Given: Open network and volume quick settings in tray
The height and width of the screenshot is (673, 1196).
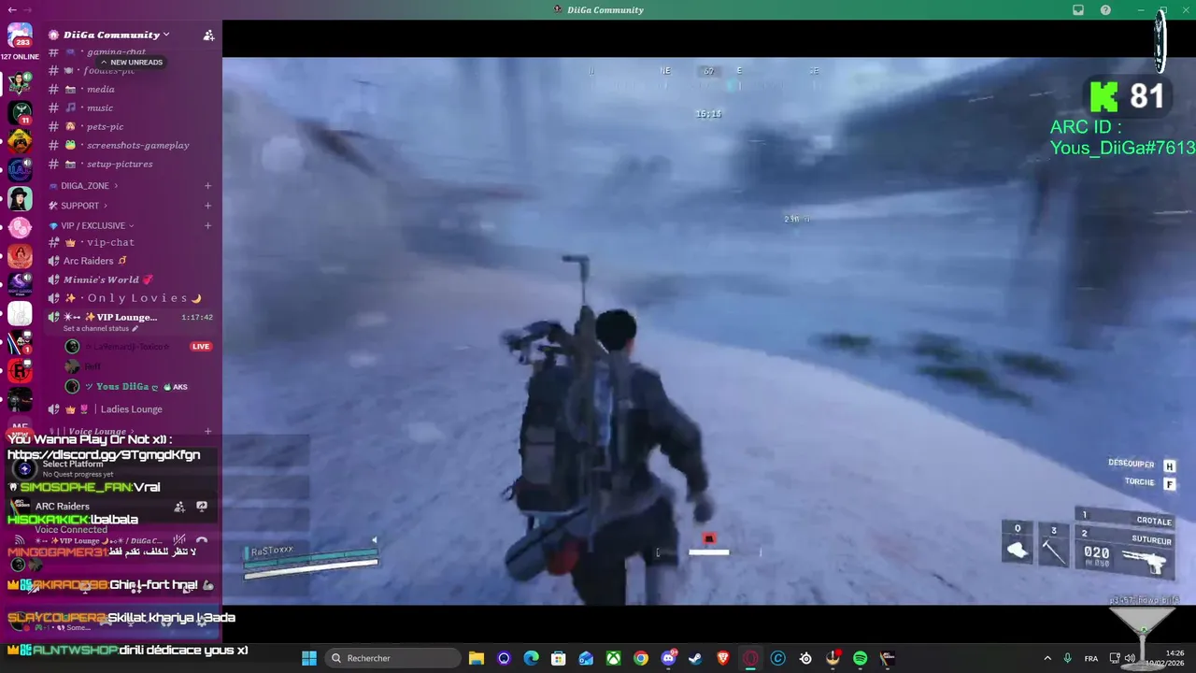Looking at the screenshot, I should [x=1123, y=658].
